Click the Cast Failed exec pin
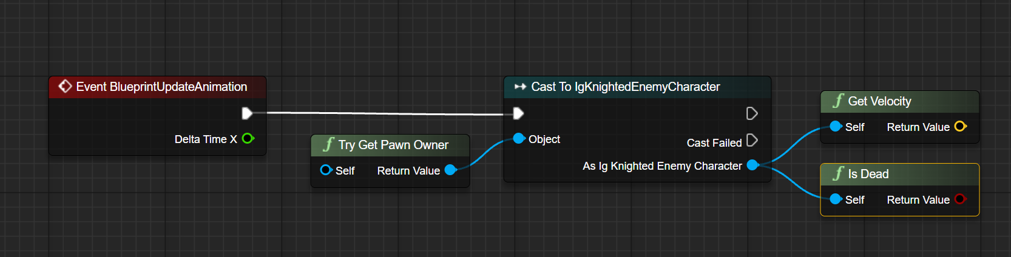The width and height of the screenshot is (1011, 257). click(x=752, y=140)
